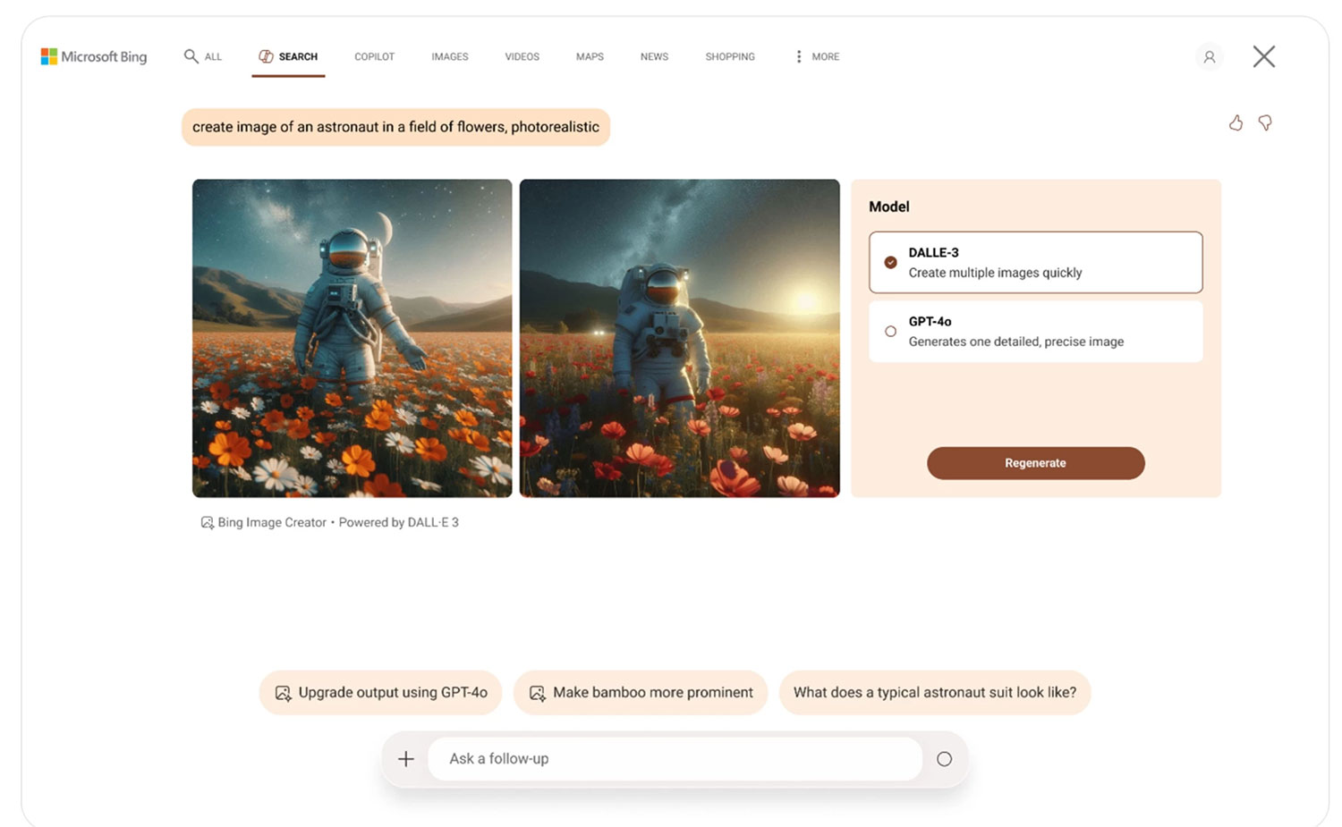Open the account profile icon

(x=1210, y=56)
